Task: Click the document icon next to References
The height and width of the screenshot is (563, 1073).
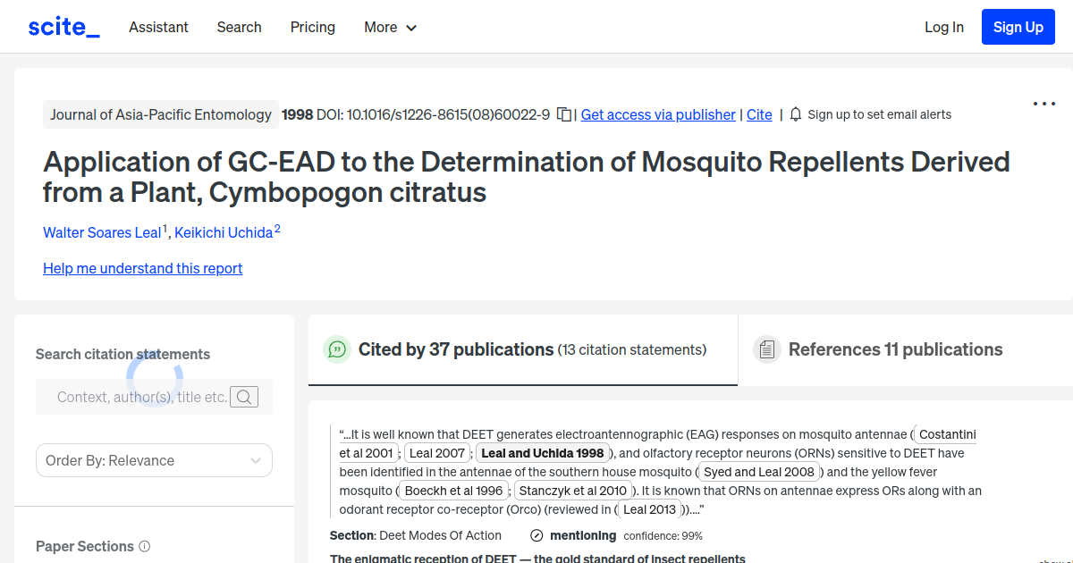Action: tap(767, 349)
